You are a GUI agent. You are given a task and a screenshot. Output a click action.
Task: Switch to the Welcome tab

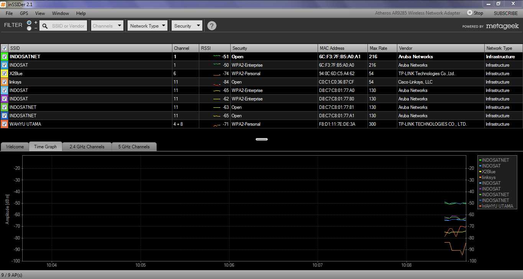click(x=15, y=147)
